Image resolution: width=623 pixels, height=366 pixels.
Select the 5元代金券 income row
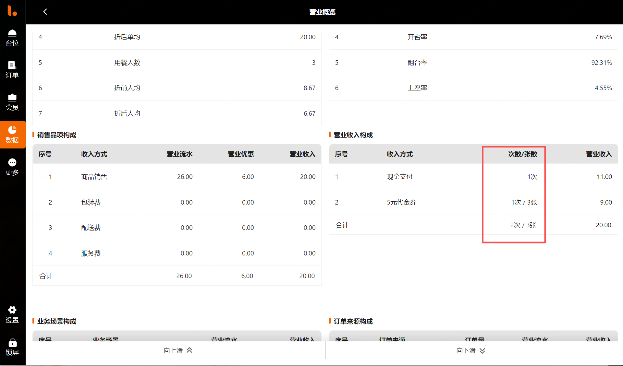[401, 202]
